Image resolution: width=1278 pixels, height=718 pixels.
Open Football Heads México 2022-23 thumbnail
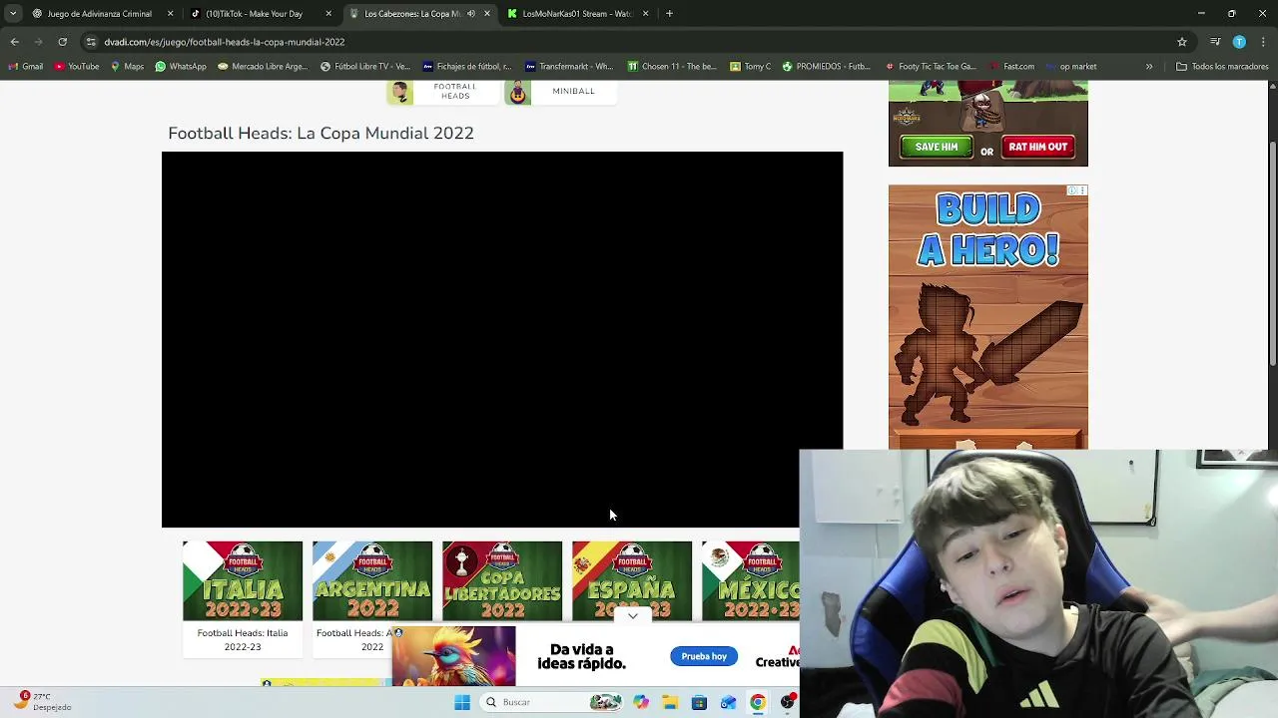pos(751,581)
